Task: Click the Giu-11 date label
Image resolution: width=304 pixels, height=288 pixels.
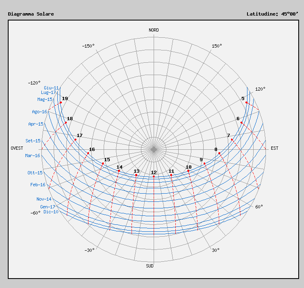Action: 51,88
